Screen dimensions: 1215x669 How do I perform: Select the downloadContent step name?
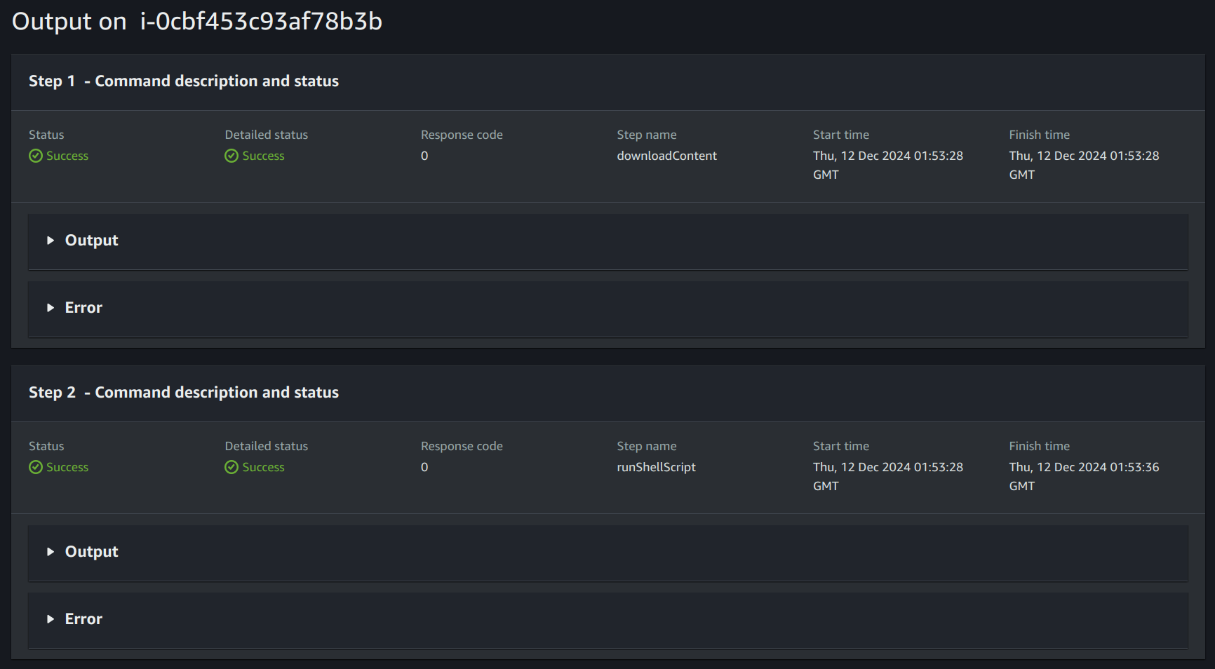(x=666, y=156)
